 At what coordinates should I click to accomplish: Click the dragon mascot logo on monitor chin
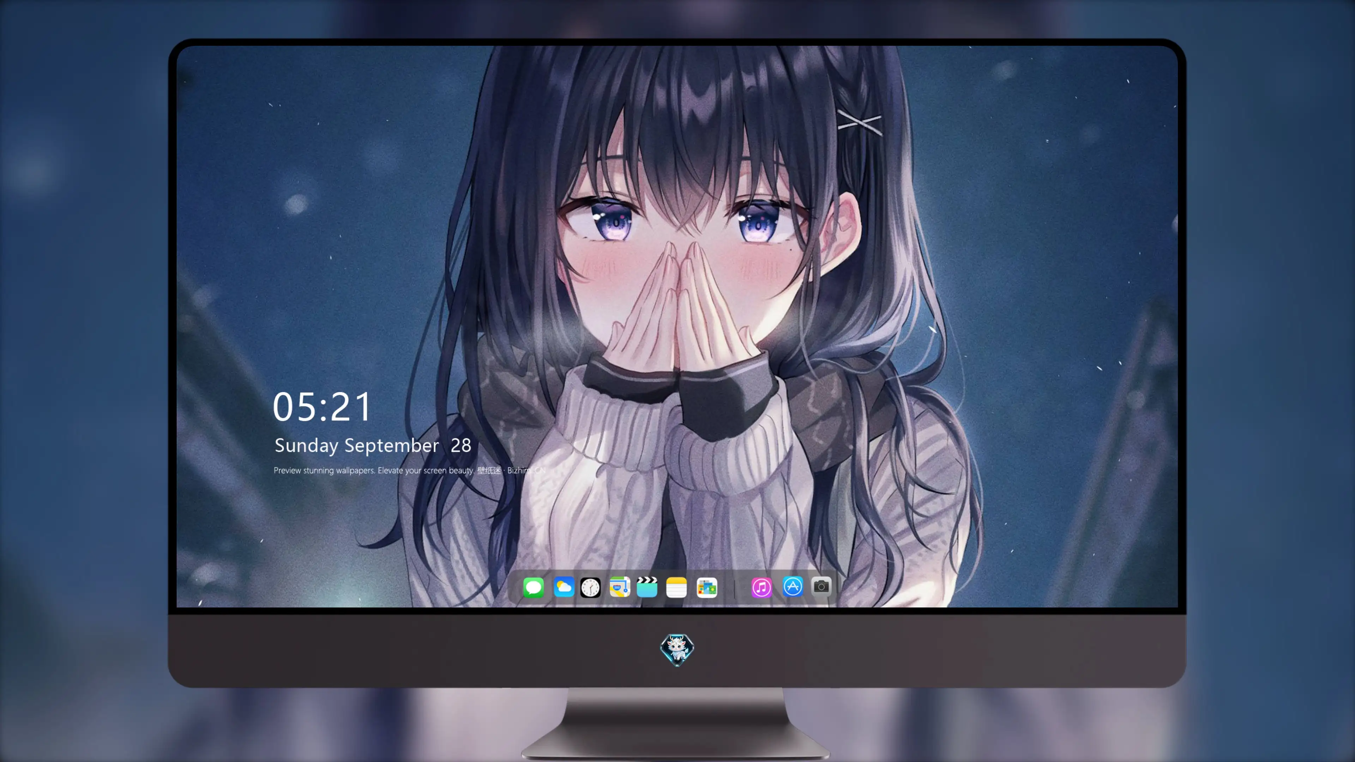point(677,649)
